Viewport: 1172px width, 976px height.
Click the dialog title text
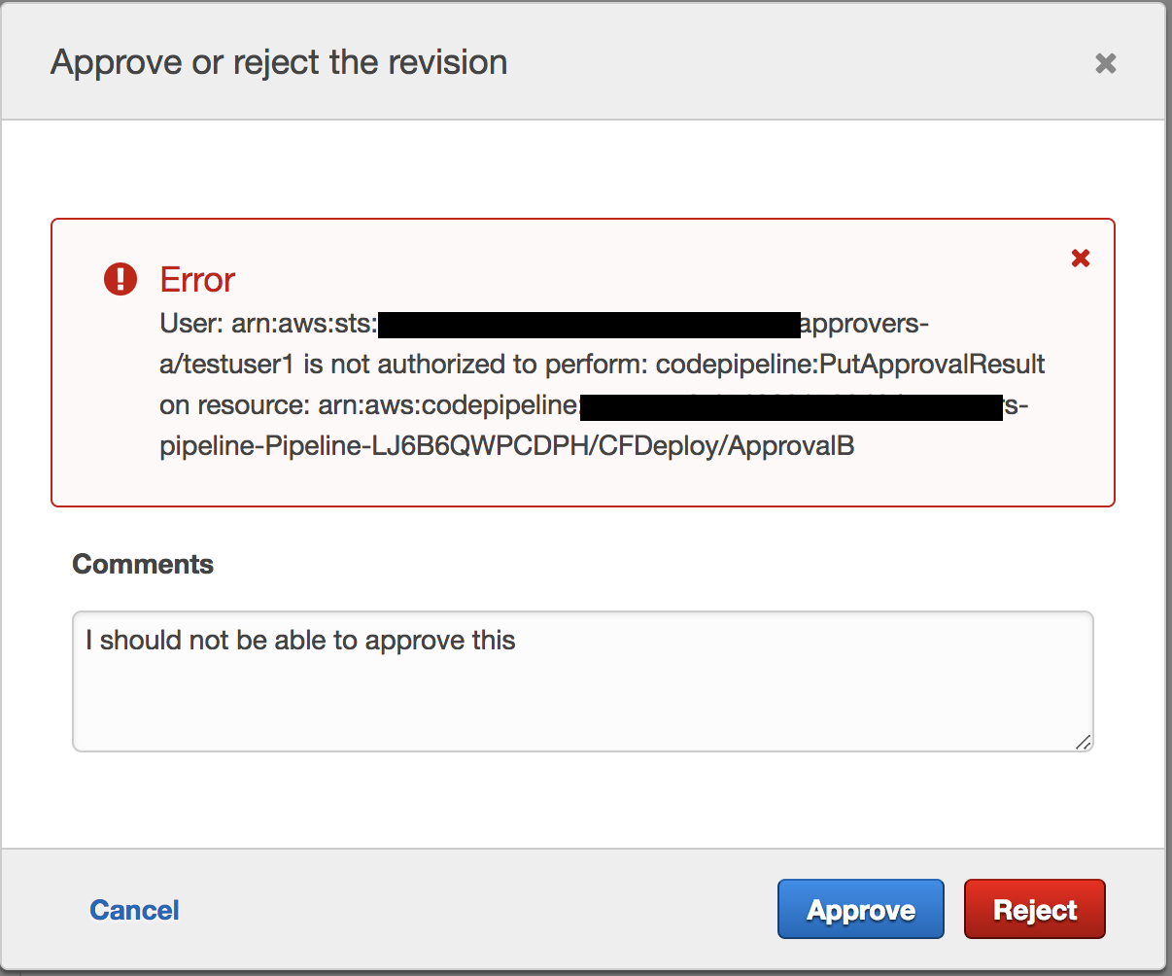tap(279, 61)
